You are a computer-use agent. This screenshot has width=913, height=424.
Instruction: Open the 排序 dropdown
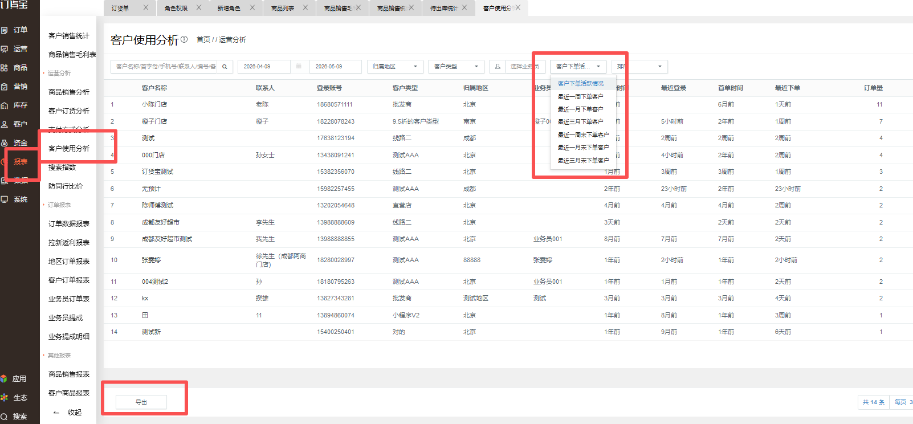tap(639, 67)
